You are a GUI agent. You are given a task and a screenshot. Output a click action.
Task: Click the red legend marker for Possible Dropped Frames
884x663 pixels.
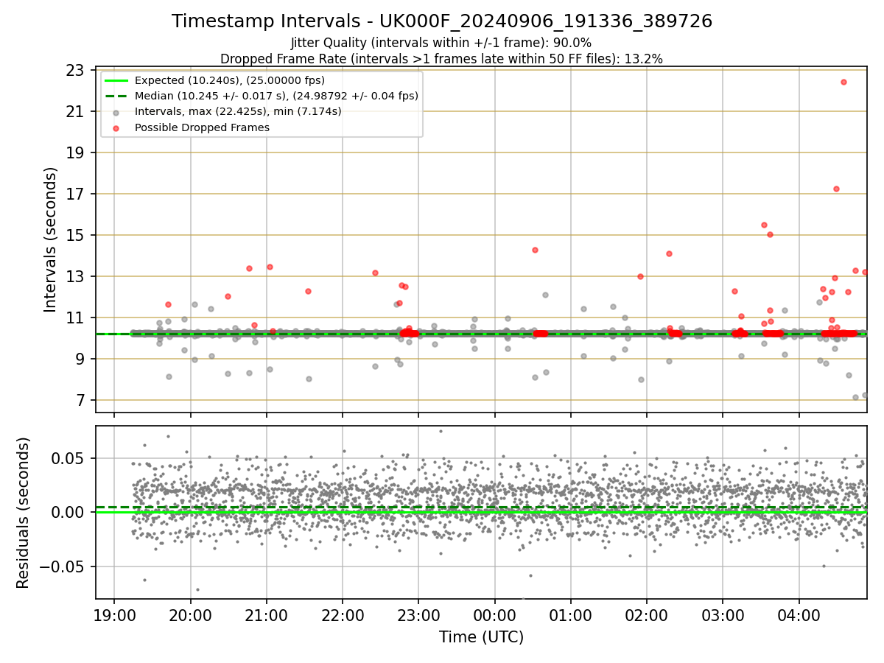coord(116,127)
